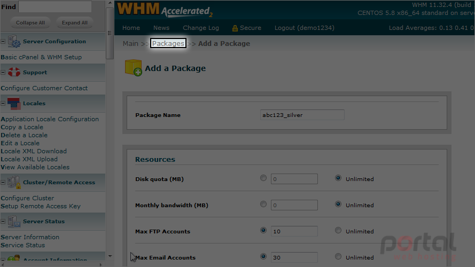
Task: Select Unlimited Monthly bandwidth radio button
Action: [x=338, y=204]
